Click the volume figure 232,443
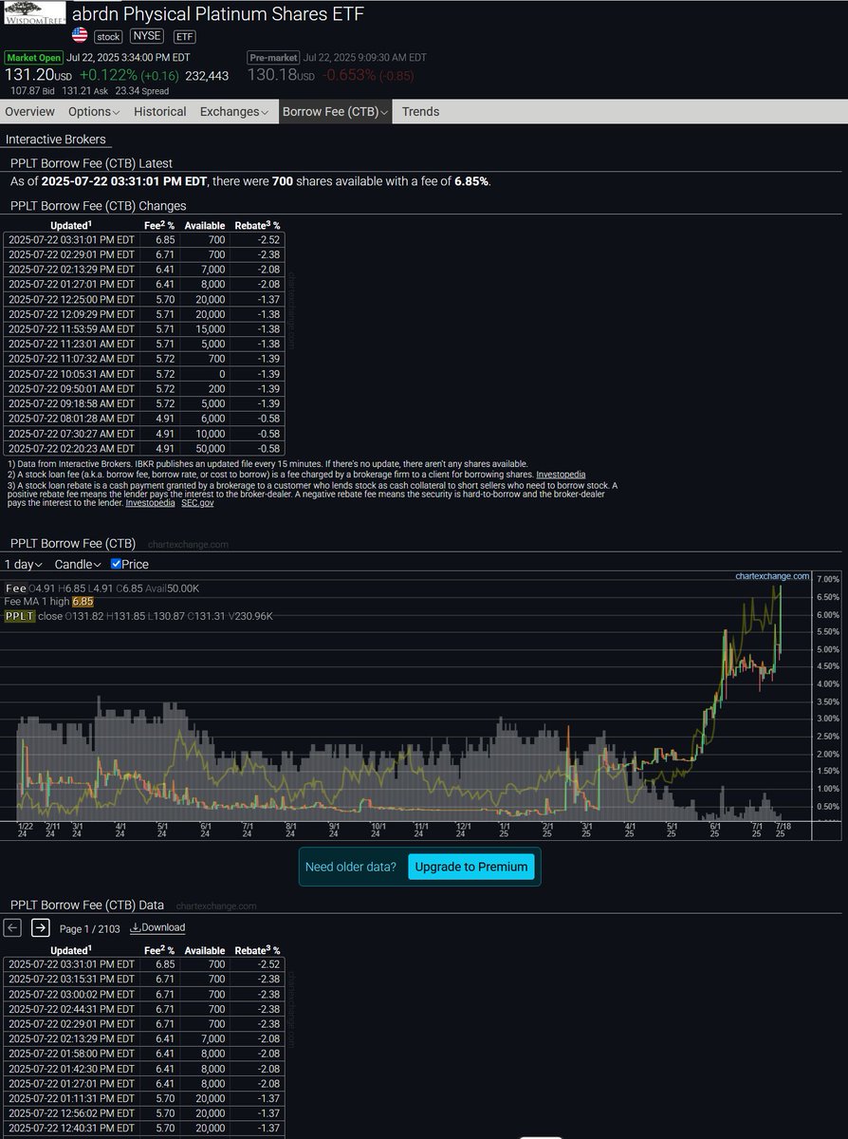The image size is (848, 1139). (x=207, y=76)
